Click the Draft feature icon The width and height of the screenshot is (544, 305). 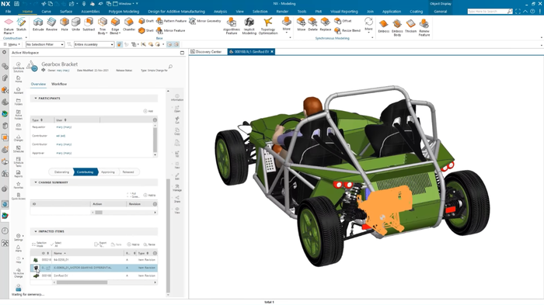pyautogui.click(x=146, y=21)
